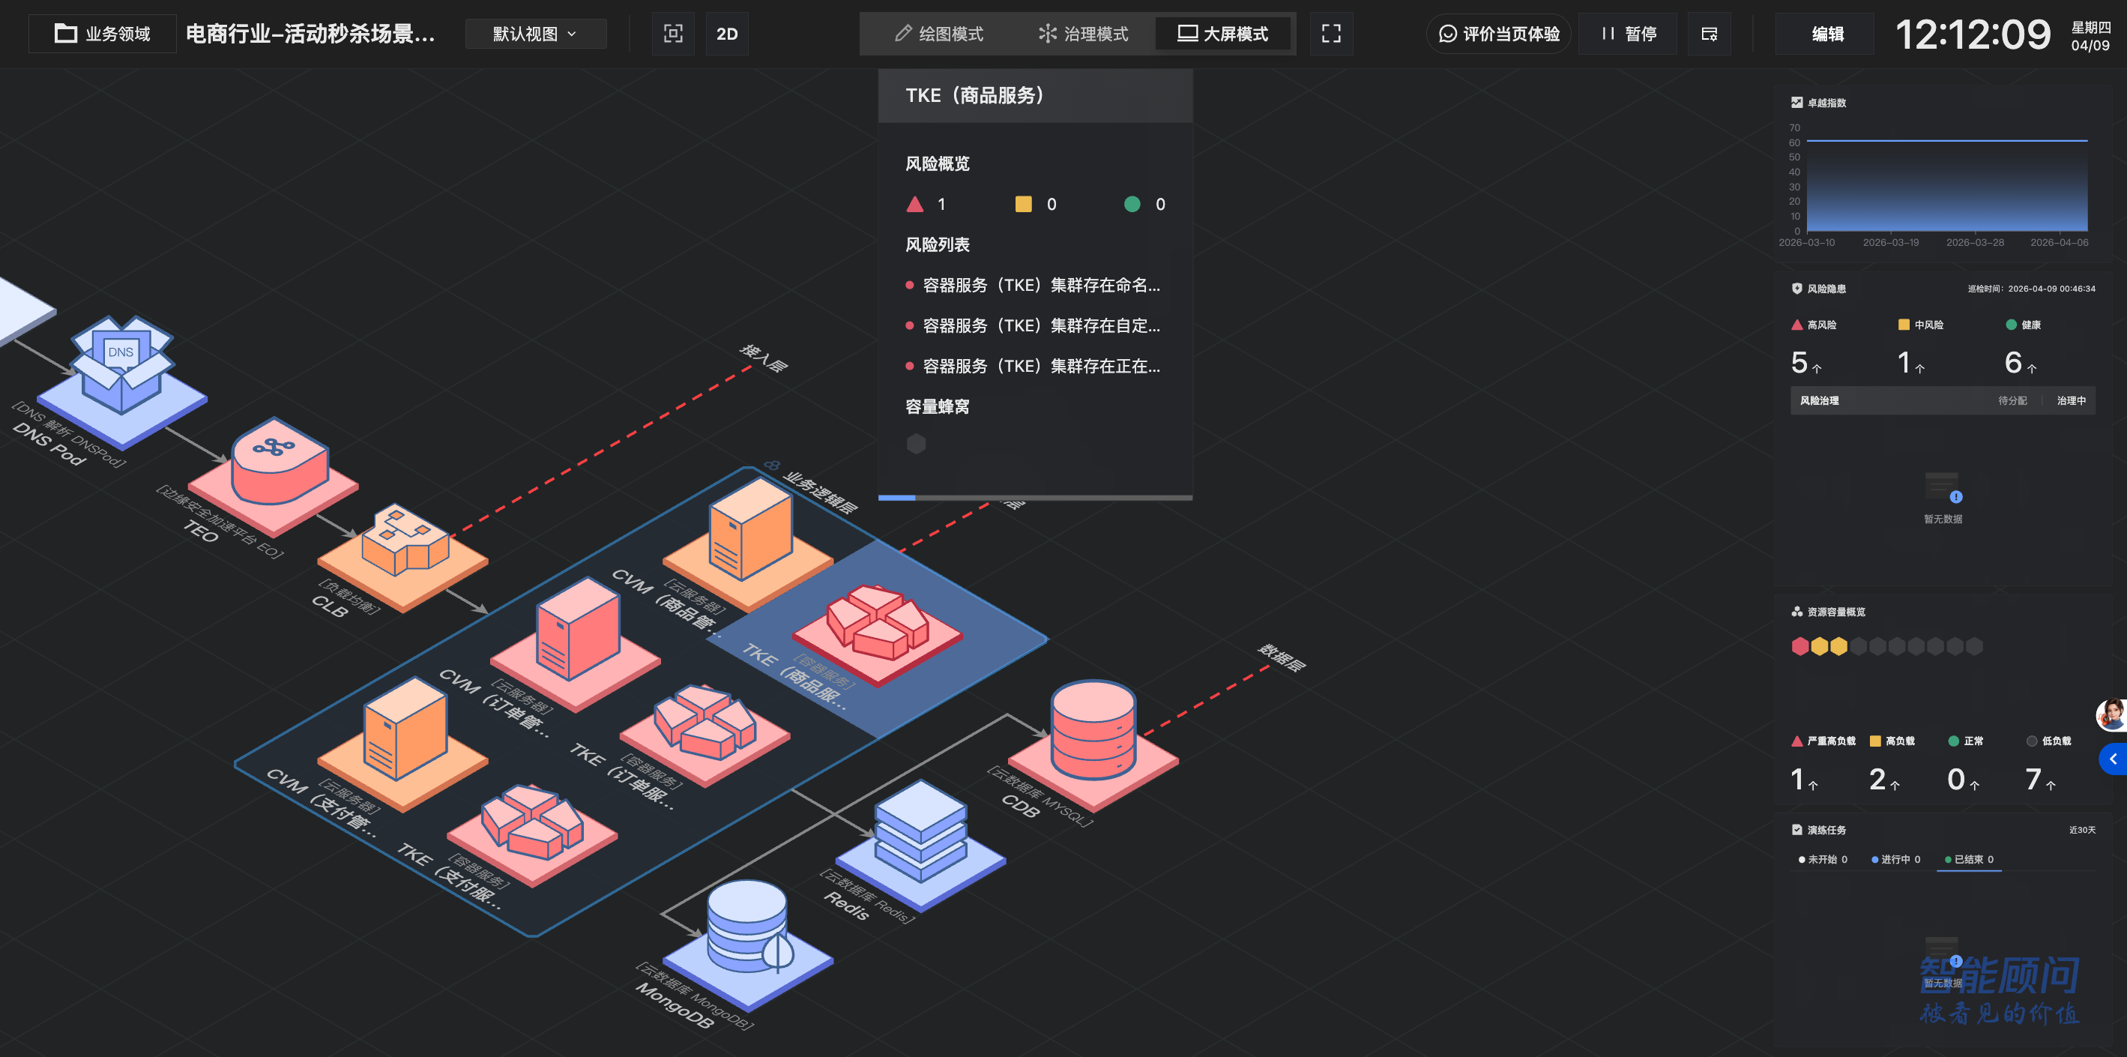Open the 业务领域 folder selector

tap(103, 34)
